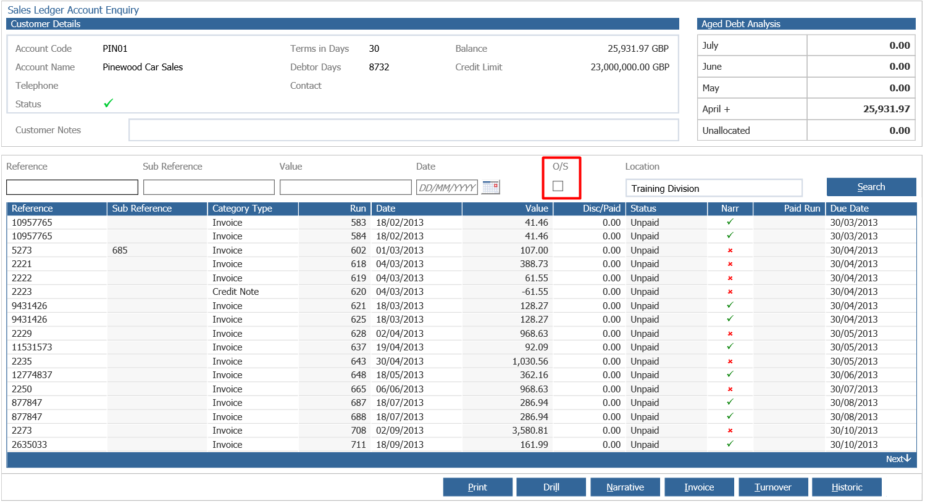Click the narrative checkmark for invoice 877847

(730, 402)
